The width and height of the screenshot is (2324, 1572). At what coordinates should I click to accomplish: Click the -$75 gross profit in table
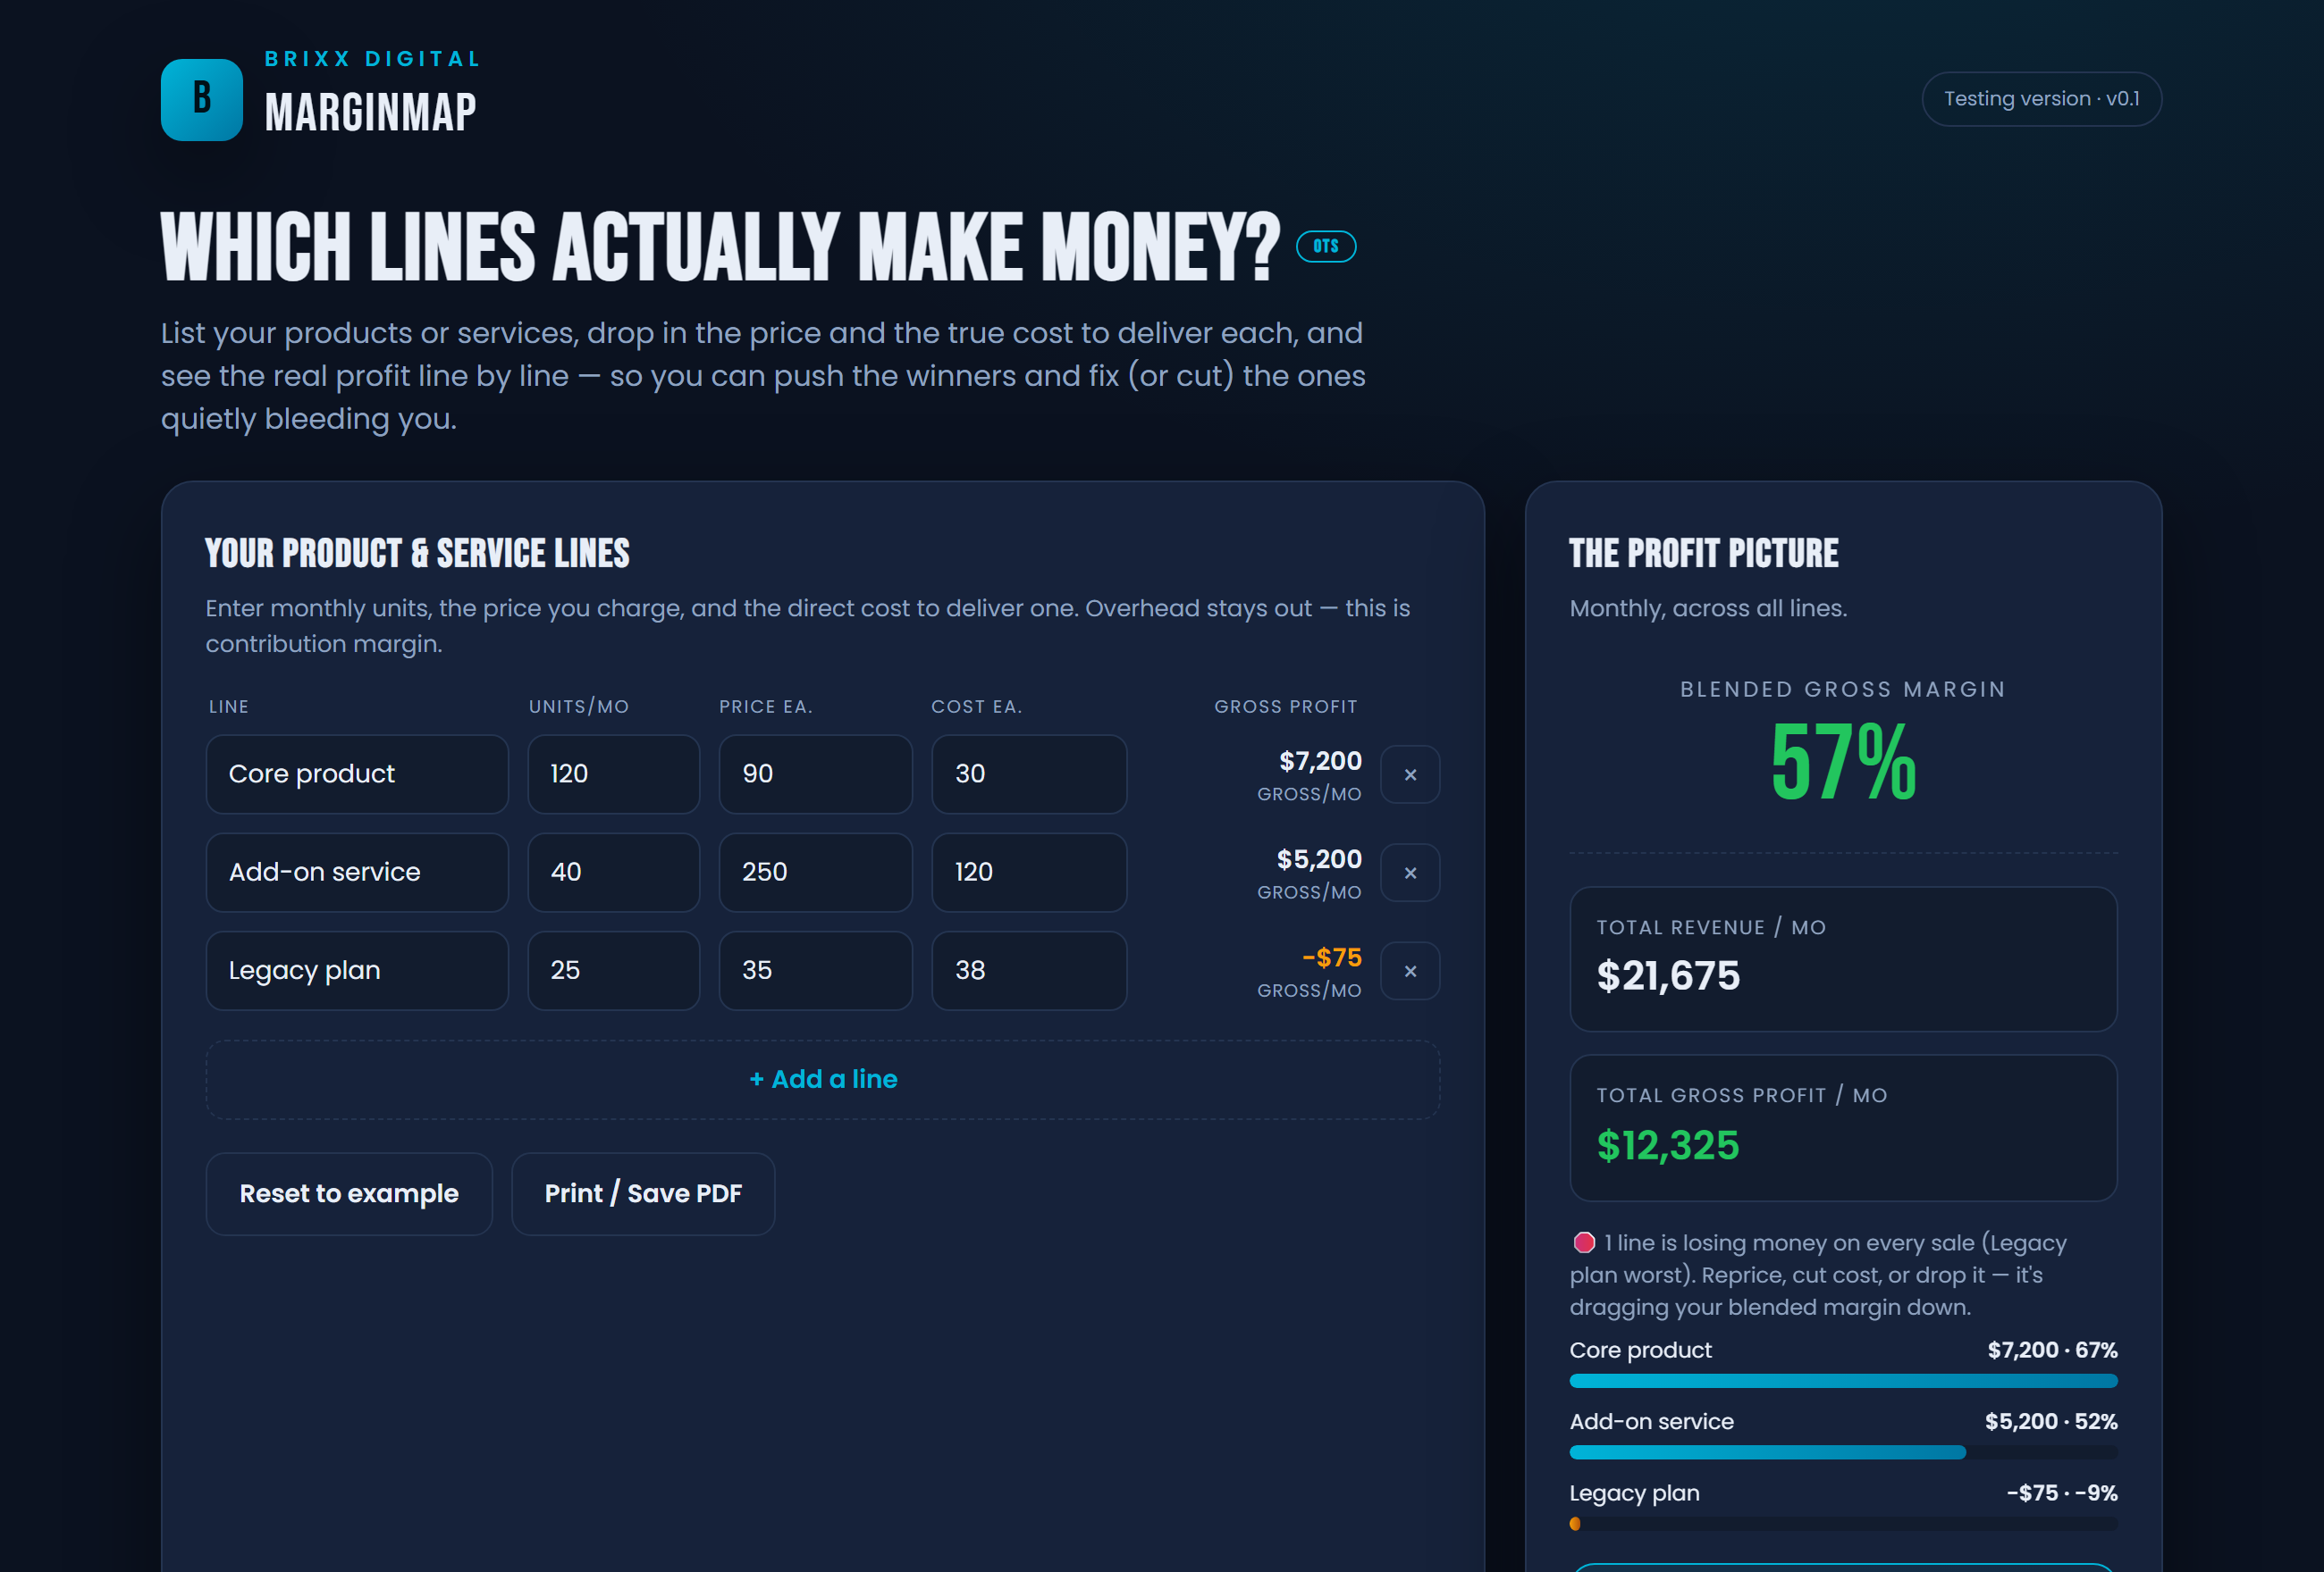[x=1332, y=957]
